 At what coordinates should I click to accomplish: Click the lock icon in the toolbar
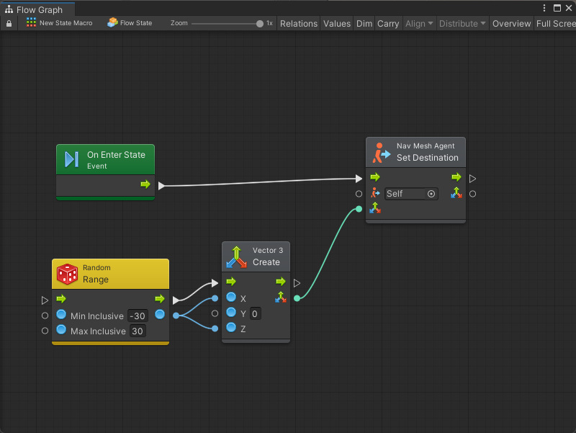[9, 24]
